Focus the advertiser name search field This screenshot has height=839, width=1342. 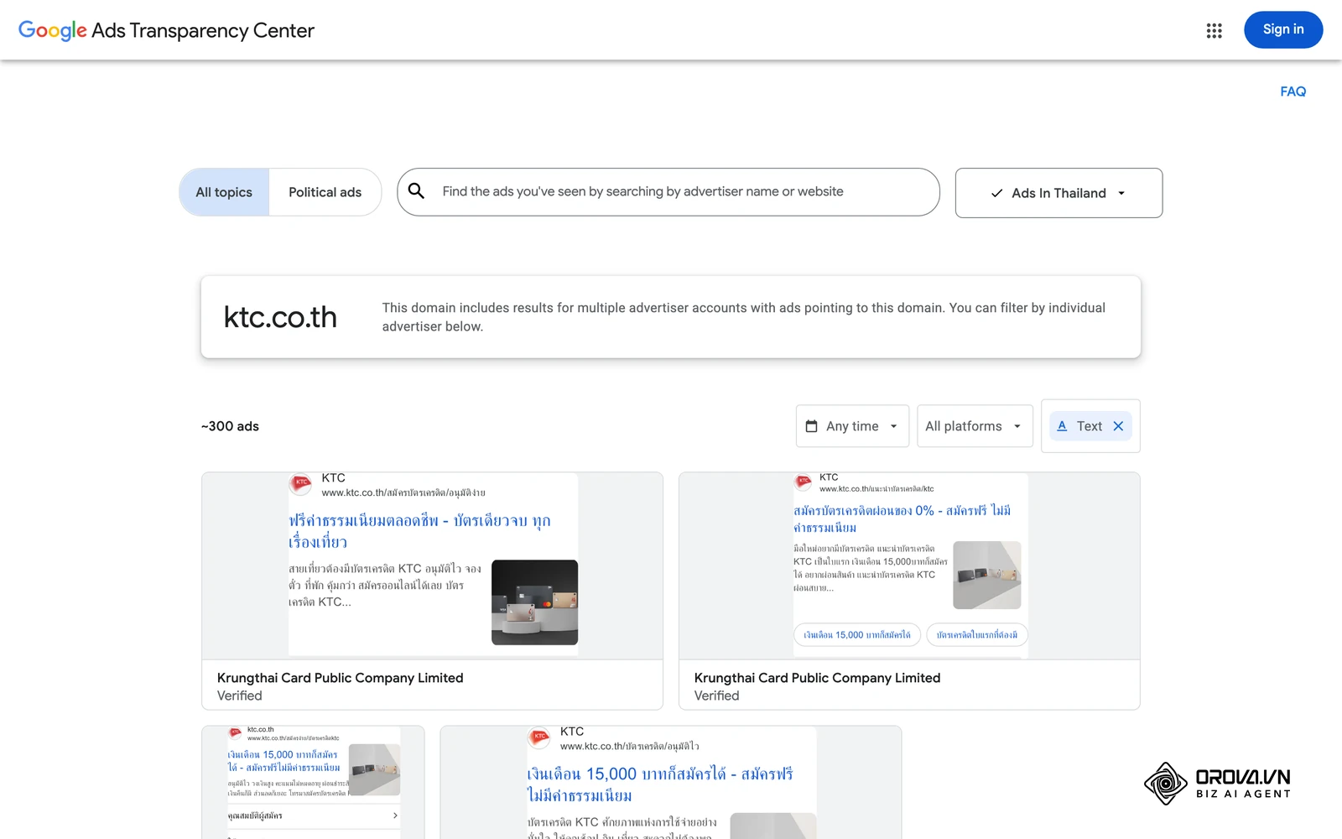[668, 192]
